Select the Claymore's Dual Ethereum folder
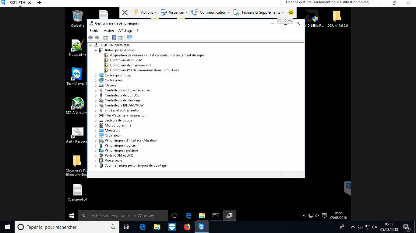This screenshot has height=233, width=416. coord(77,166)
